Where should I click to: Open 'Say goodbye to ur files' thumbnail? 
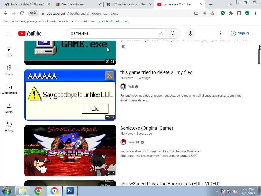pos(70,95)
